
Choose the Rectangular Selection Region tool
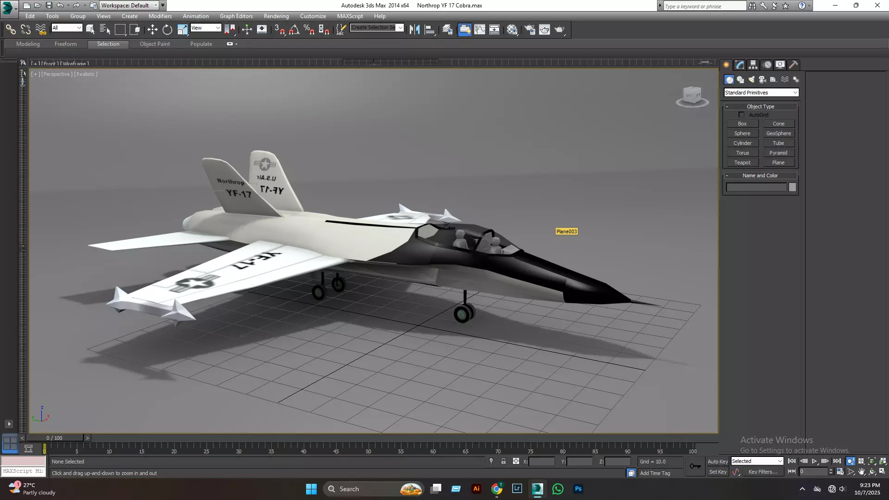coord(120,30)
